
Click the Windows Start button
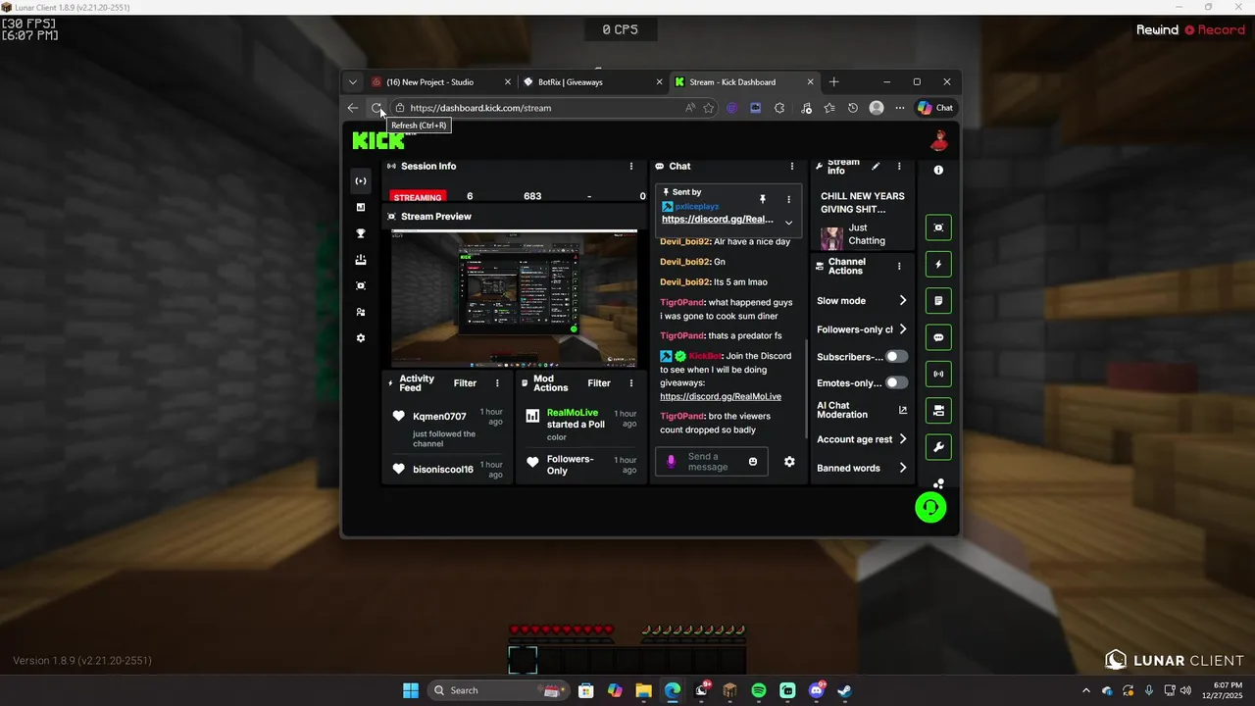pyautogui.click(x=411, y=690)
